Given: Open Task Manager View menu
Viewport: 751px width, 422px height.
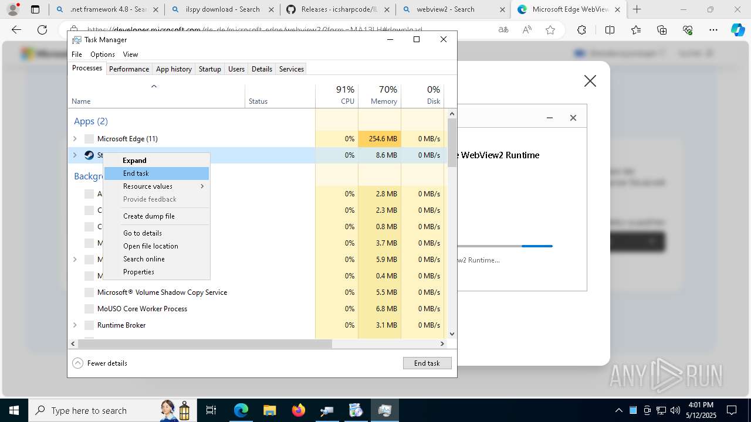Looking at the screenshot, I should point(130,55).
